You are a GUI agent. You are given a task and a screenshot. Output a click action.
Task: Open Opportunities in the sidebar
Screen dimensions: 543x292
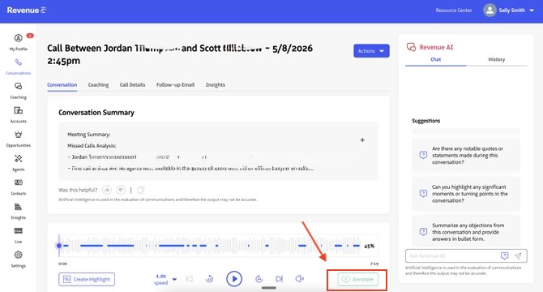[19, 139]
